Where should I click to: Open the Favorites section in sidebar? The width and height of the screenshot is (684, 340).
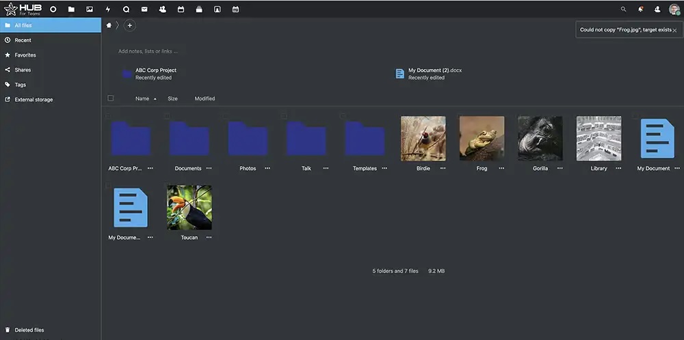click(x=25, y=55)
